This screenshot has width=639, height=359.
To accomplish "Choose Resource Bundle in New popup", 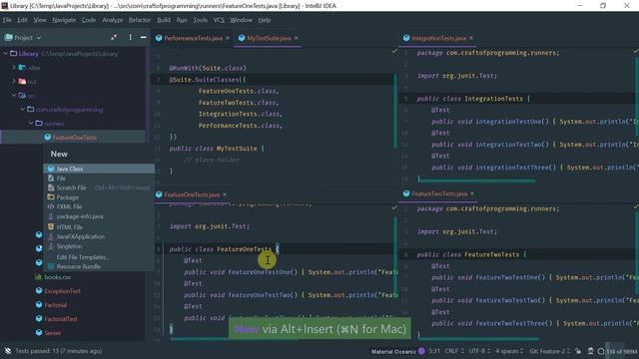I will tap(99, 266).
